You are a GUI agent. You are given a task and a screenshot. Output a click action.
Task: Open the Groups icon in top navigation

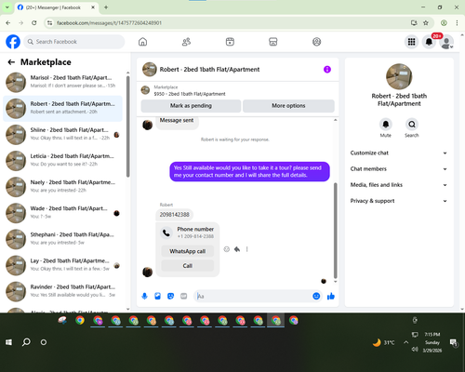point(316,42)
